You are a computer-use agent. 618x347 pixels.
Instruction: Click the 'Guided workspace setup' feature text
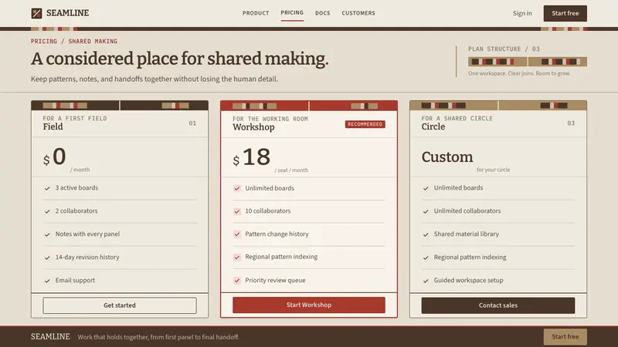click(468, 281)
